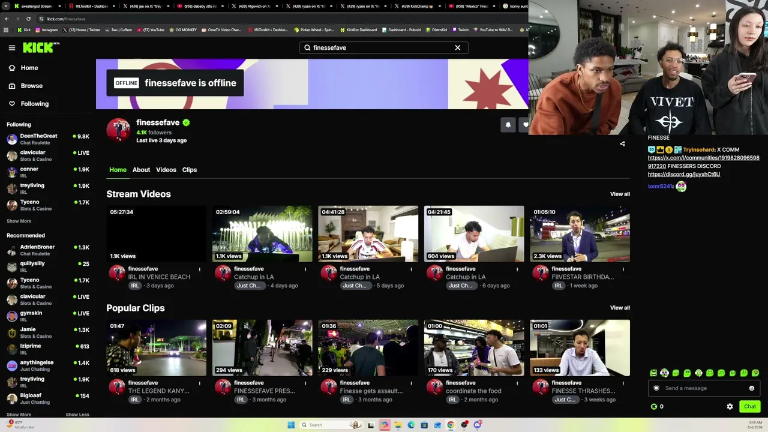This screenshot has width=768, height=432.
Task: Open Chrome from the taskbar
Action: click(451, 425)
